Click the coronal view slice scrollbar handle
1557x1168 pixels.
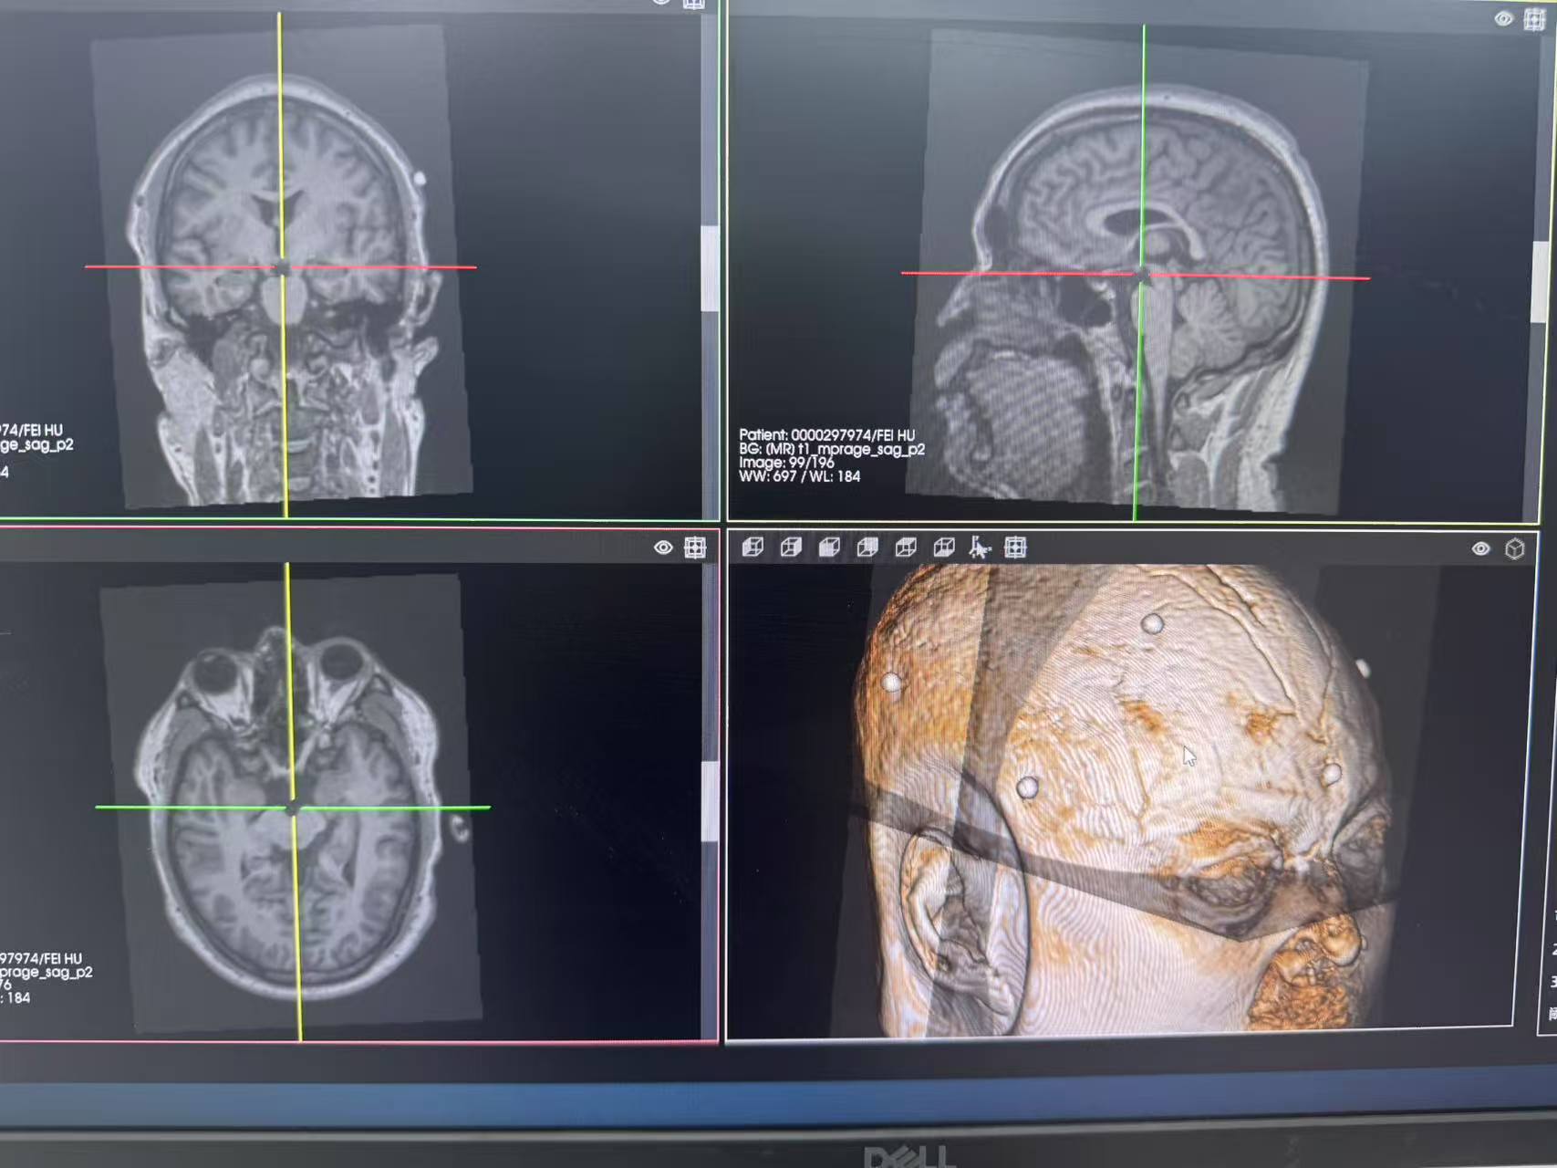pos(709,267)
